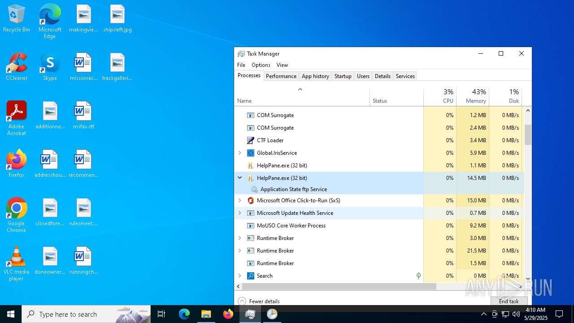The height and width of the screenshot is (323, 574).
Task: Switch to the Services tab
Action: click(405, 76)
